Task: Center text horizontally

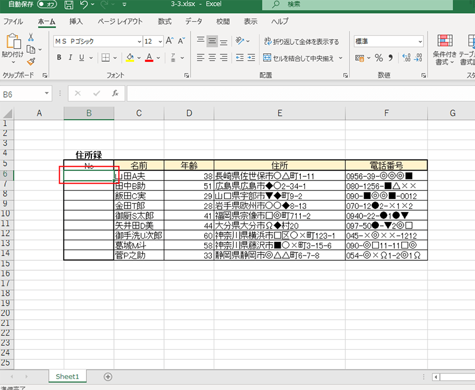Action: pyautogui.click(x=212, y=58)
